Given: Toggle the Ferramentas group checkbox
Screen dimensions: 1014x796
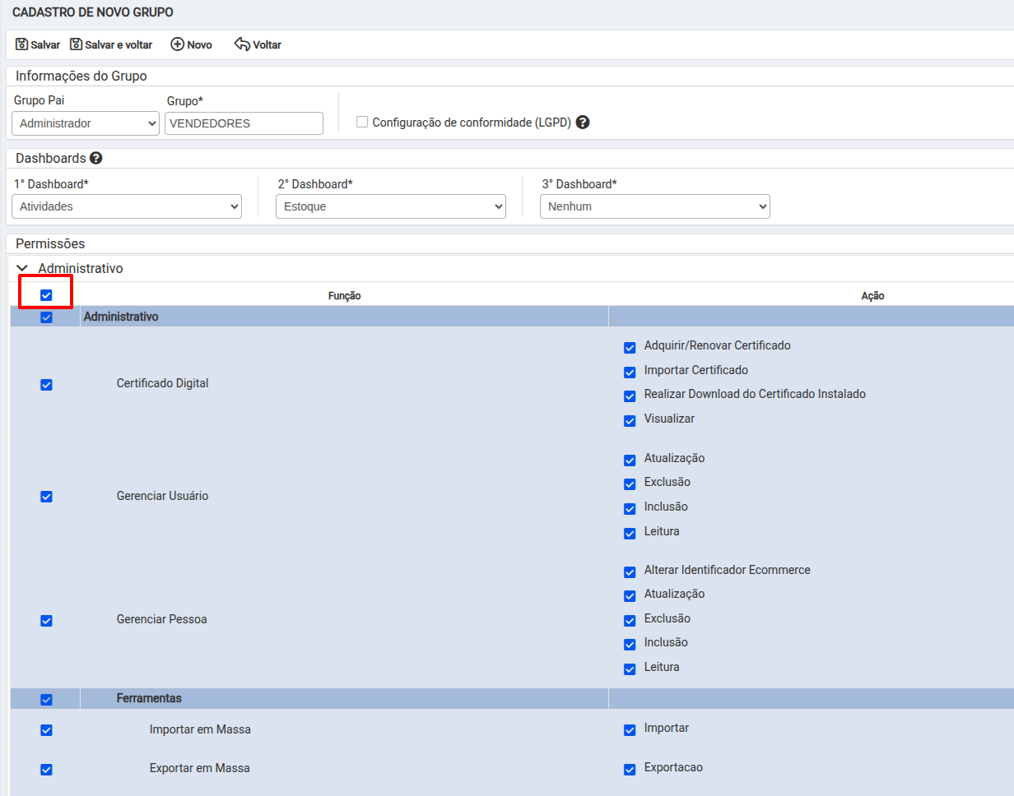Looking at the screenshot, I should point(46,700).
